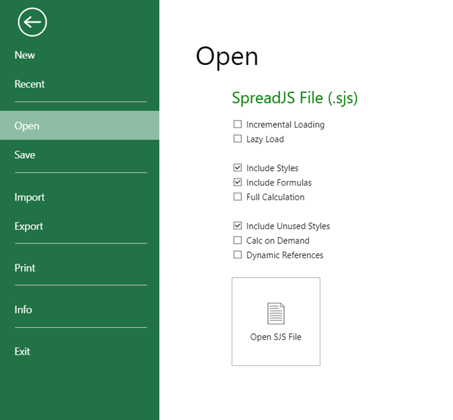Choose Print from the sidebar
453x420 pixels.
[x=25, y=268]
